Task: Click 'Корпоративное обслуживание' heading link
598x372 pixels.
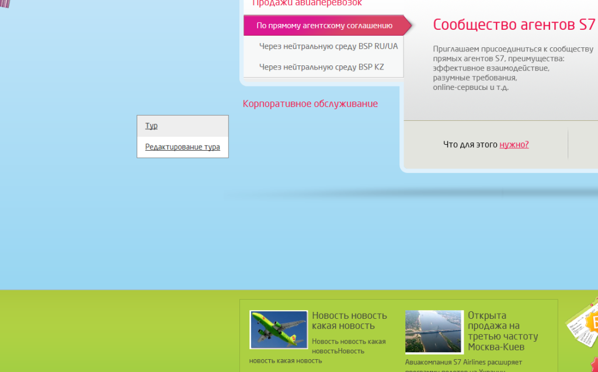Action: pos(310,104)
